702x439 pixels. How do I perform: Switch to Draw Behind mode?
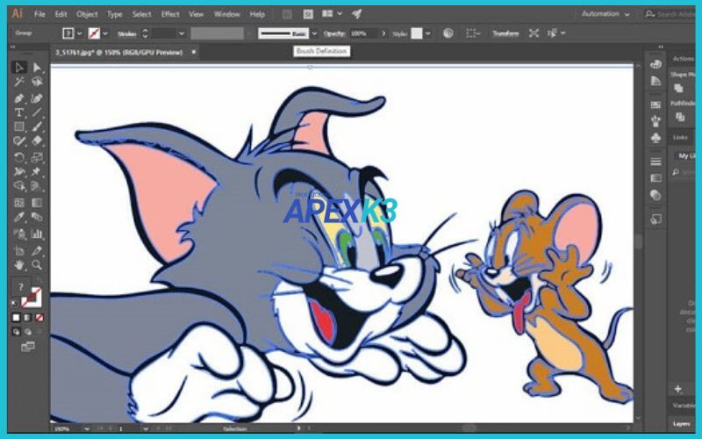click(28, 332)
